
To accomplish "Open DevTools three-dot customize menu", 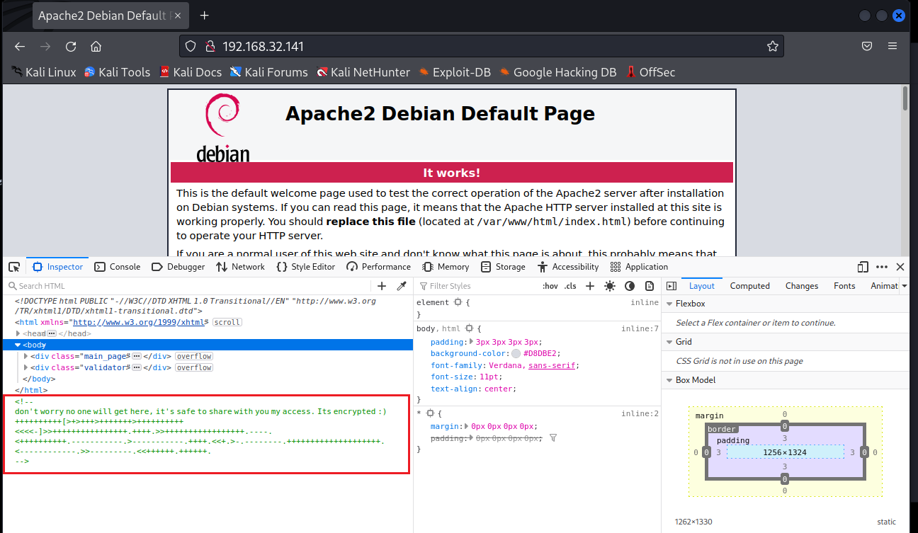I will 882,267.
